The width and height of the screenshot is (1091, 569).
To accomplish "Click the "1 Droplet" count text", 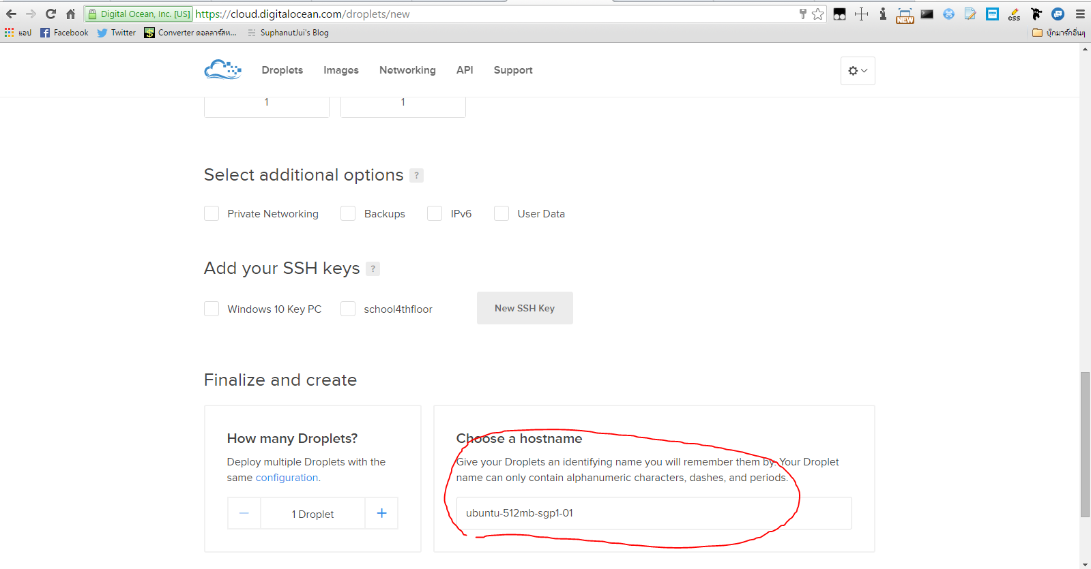I will coord(312,514).
